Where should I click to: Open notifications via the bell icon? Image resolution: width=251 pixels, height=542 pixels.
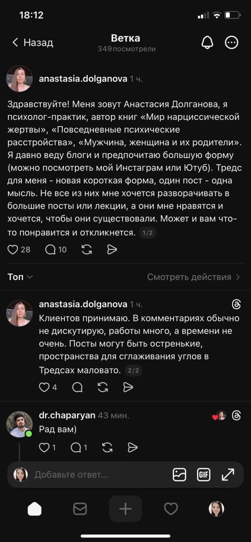(x=207, y=42)
